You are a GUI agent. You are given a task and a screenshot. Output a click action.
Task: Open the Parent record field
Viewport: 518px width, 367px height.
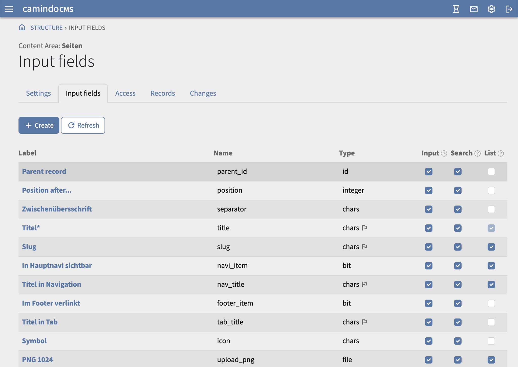(x=44, y=171)
